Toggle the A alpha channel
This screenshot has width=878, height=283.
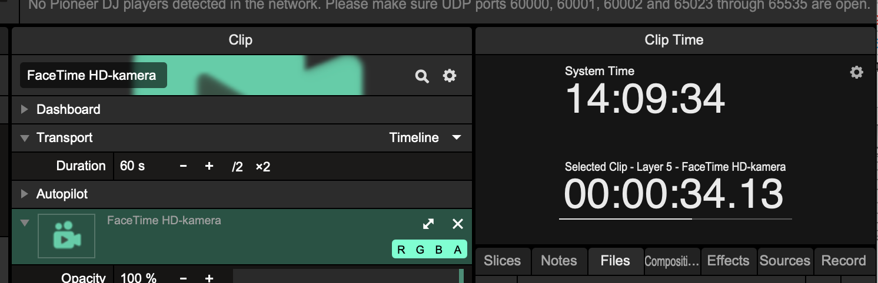pos(458,250)
